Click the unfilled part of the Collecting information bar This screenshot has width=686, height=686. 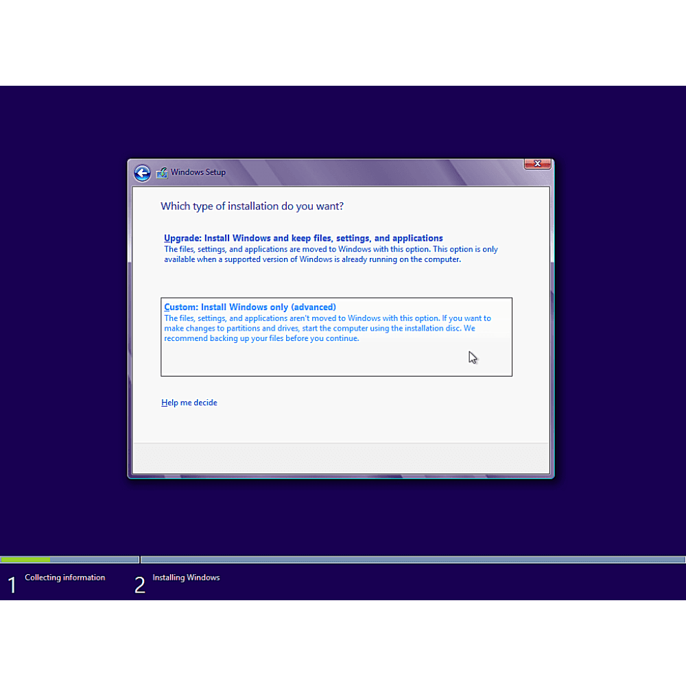(x=95, y=560)
